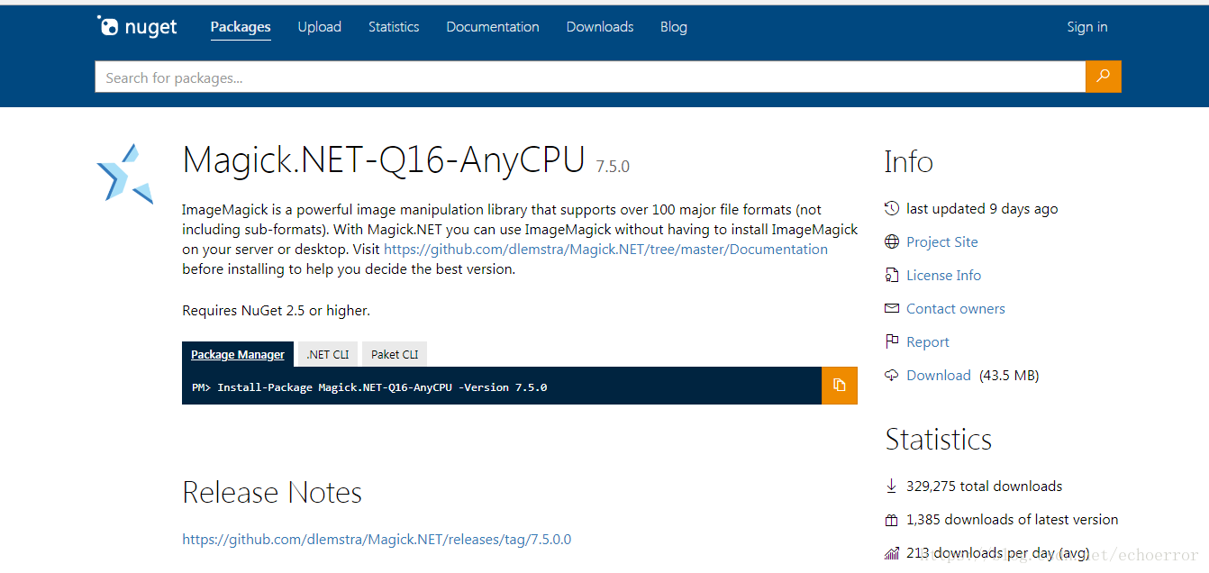This screenshot has width=1209, height=573.
Task: Focus the Search for packages field
Action: (590, 77)
